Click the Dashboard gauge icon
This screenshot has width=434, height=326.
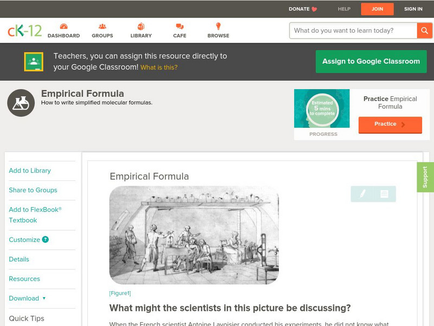tap(63, 26)
